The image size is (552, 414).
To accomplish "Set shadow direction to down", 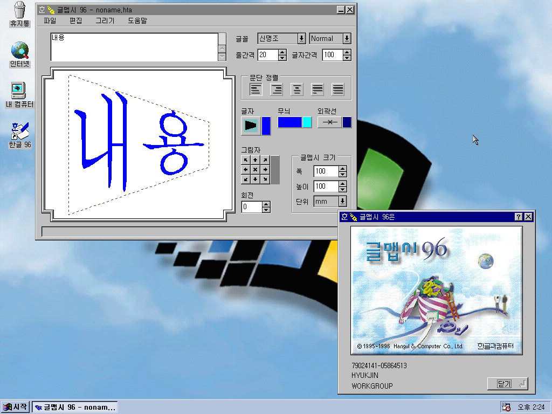I will click(255, 179).
